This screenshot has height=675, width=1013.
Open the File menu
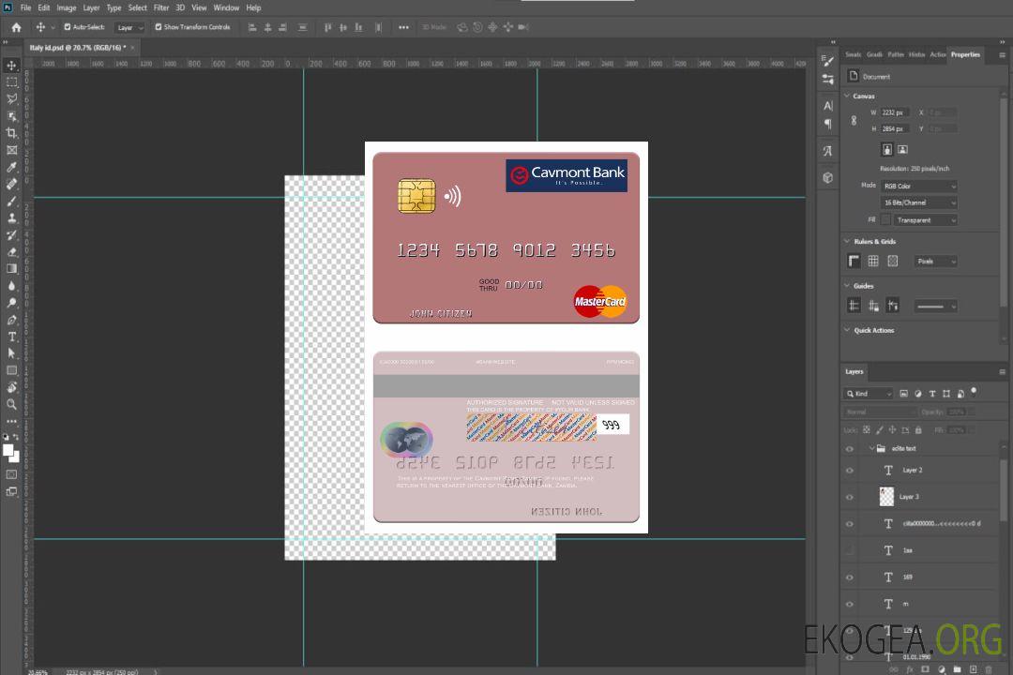pyautogui.click(x=26, y=7)
